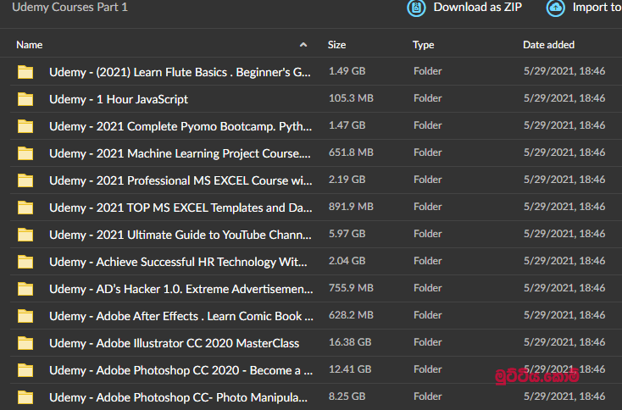
Task: Click date cell in AD's Hacker 1.0 row
Action: point(564,288)
